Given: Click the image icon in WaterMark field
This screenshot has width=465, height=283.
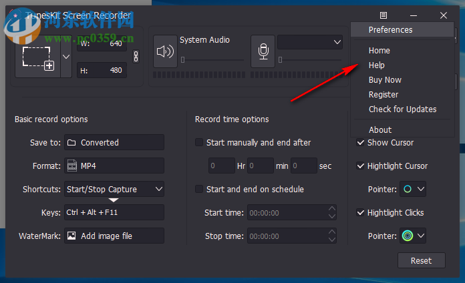Looking at the screenshot, I should 71,236.
